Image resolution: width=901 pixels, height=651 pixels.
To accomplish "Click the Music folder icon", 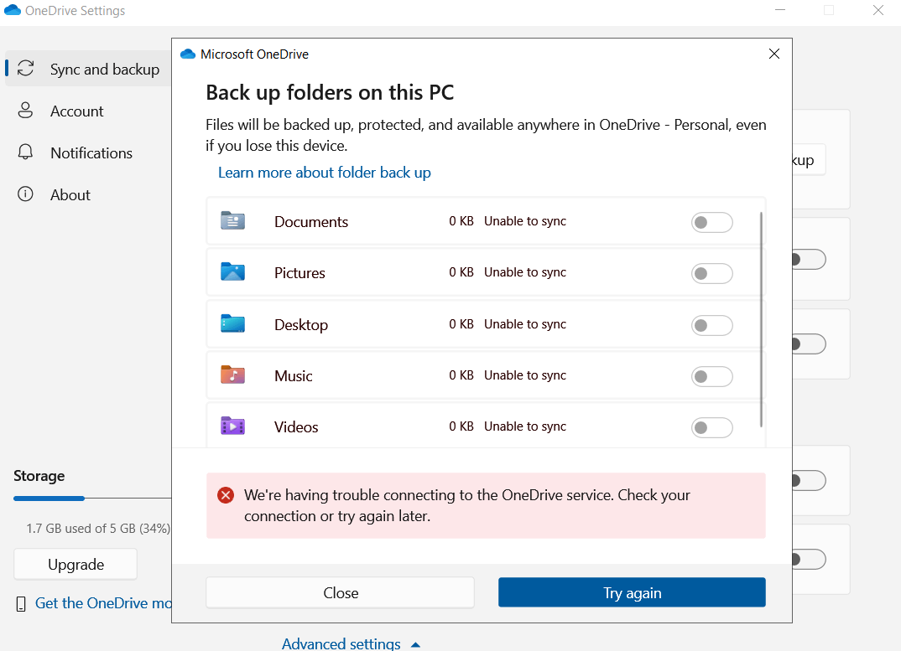I will point(232,375).
